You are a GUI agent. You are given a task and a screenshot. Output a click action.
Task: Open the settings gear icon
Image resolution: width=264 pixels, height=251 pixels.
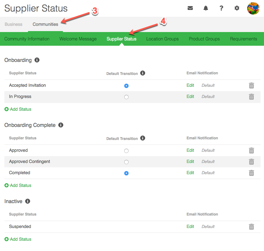pyautogui.click(x=237, y=8)
